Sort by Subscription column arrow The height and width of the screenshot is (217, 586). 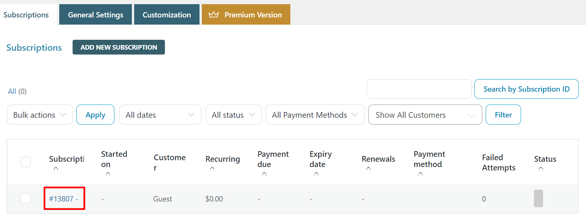pyautogui.click(x=56, y=169)
